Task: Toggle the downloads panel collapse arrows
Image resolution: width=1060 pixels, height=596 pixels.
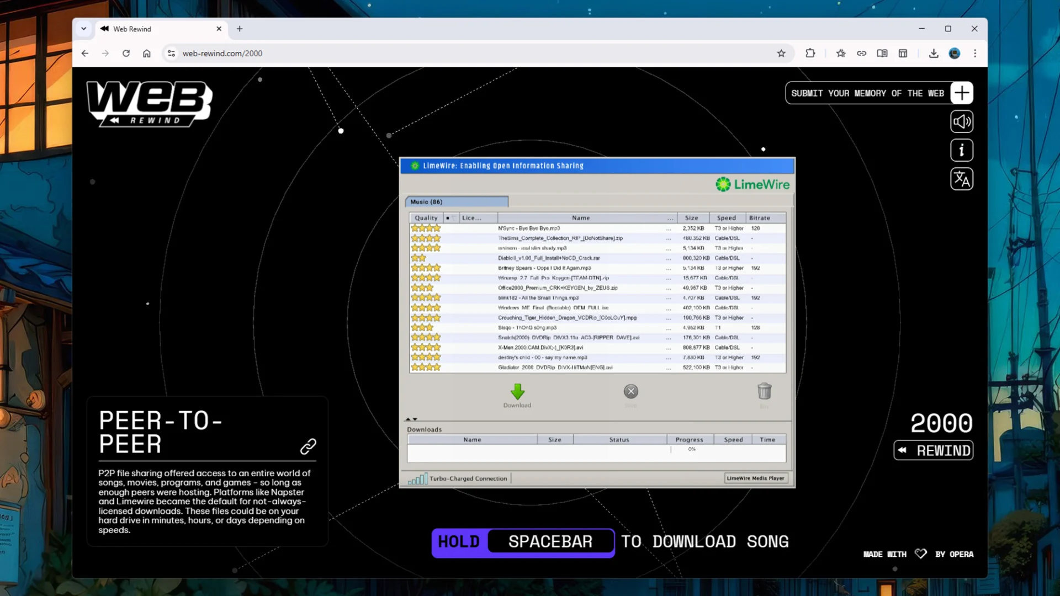Action: (x=411, y=419)
